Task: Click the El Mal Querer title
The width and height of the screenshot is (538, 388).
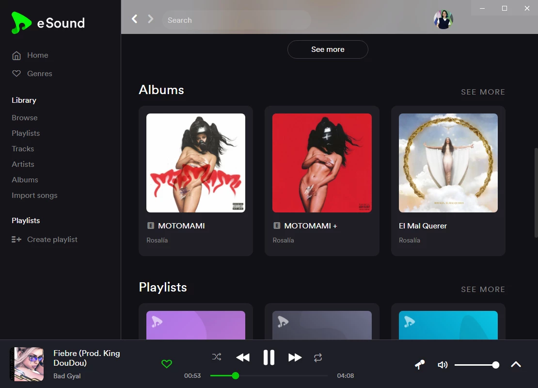Action: (x=423, y=226)
